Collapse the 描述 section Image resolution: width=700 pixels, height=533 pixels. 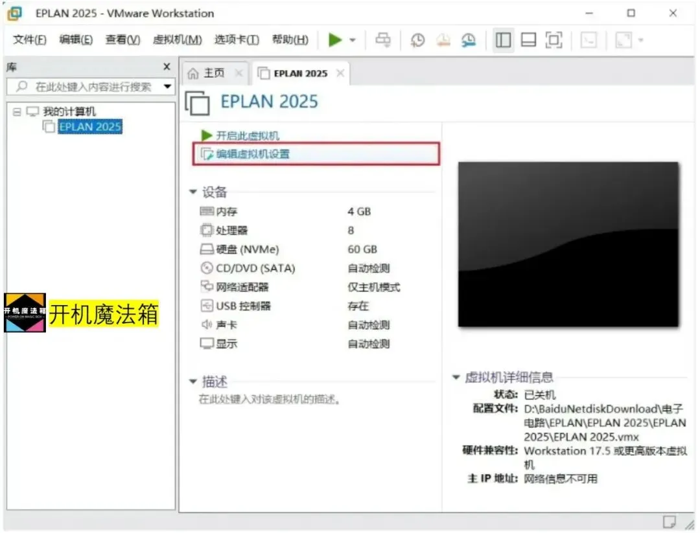(193, 381)
